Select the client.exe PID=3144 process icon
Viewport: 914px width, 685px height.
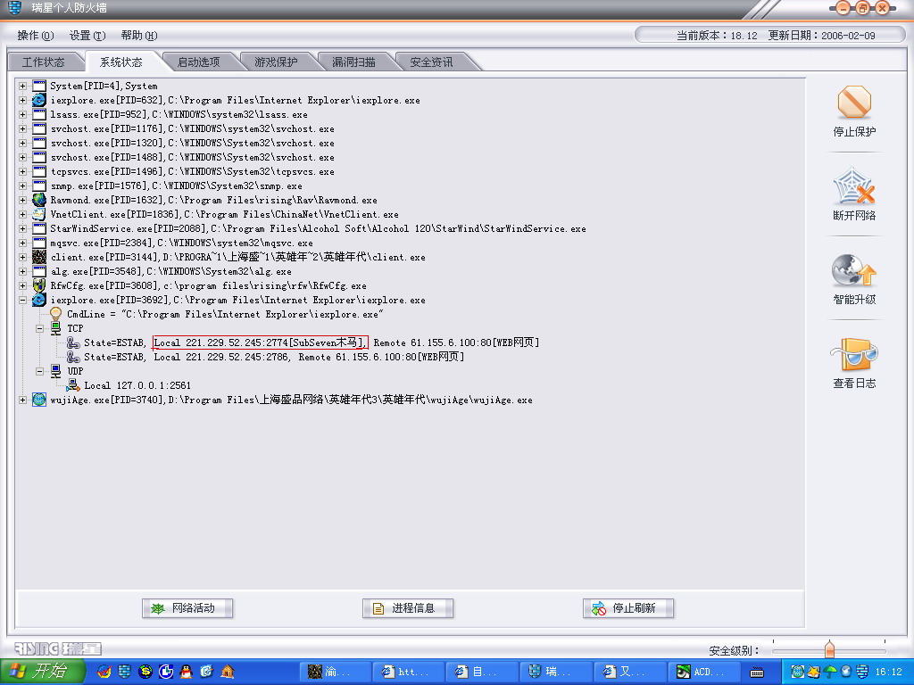coord(39,257)
